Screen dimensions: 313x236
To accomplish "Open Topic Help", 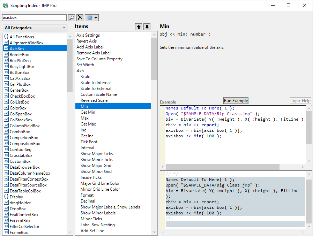I will click(300, 101).
